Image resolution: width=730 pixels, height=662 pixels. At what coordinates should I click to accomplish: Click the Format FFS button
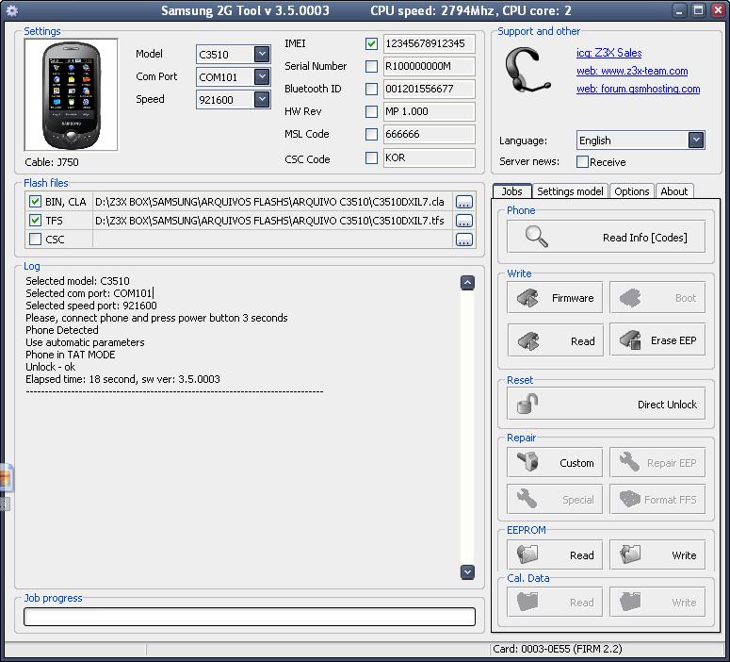[x=657, y=499]
